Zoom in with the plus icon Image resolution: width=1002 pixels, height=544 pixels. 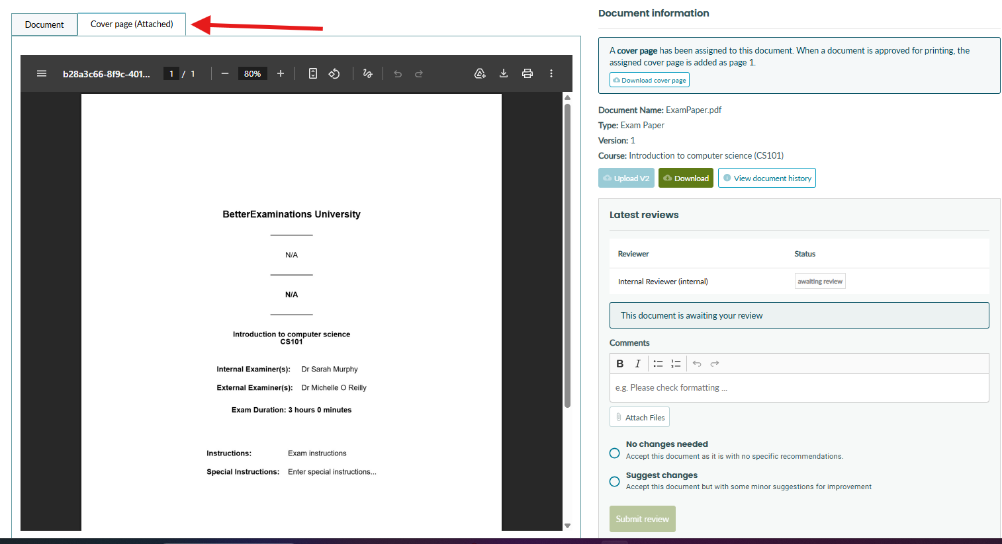click(281, 73)
